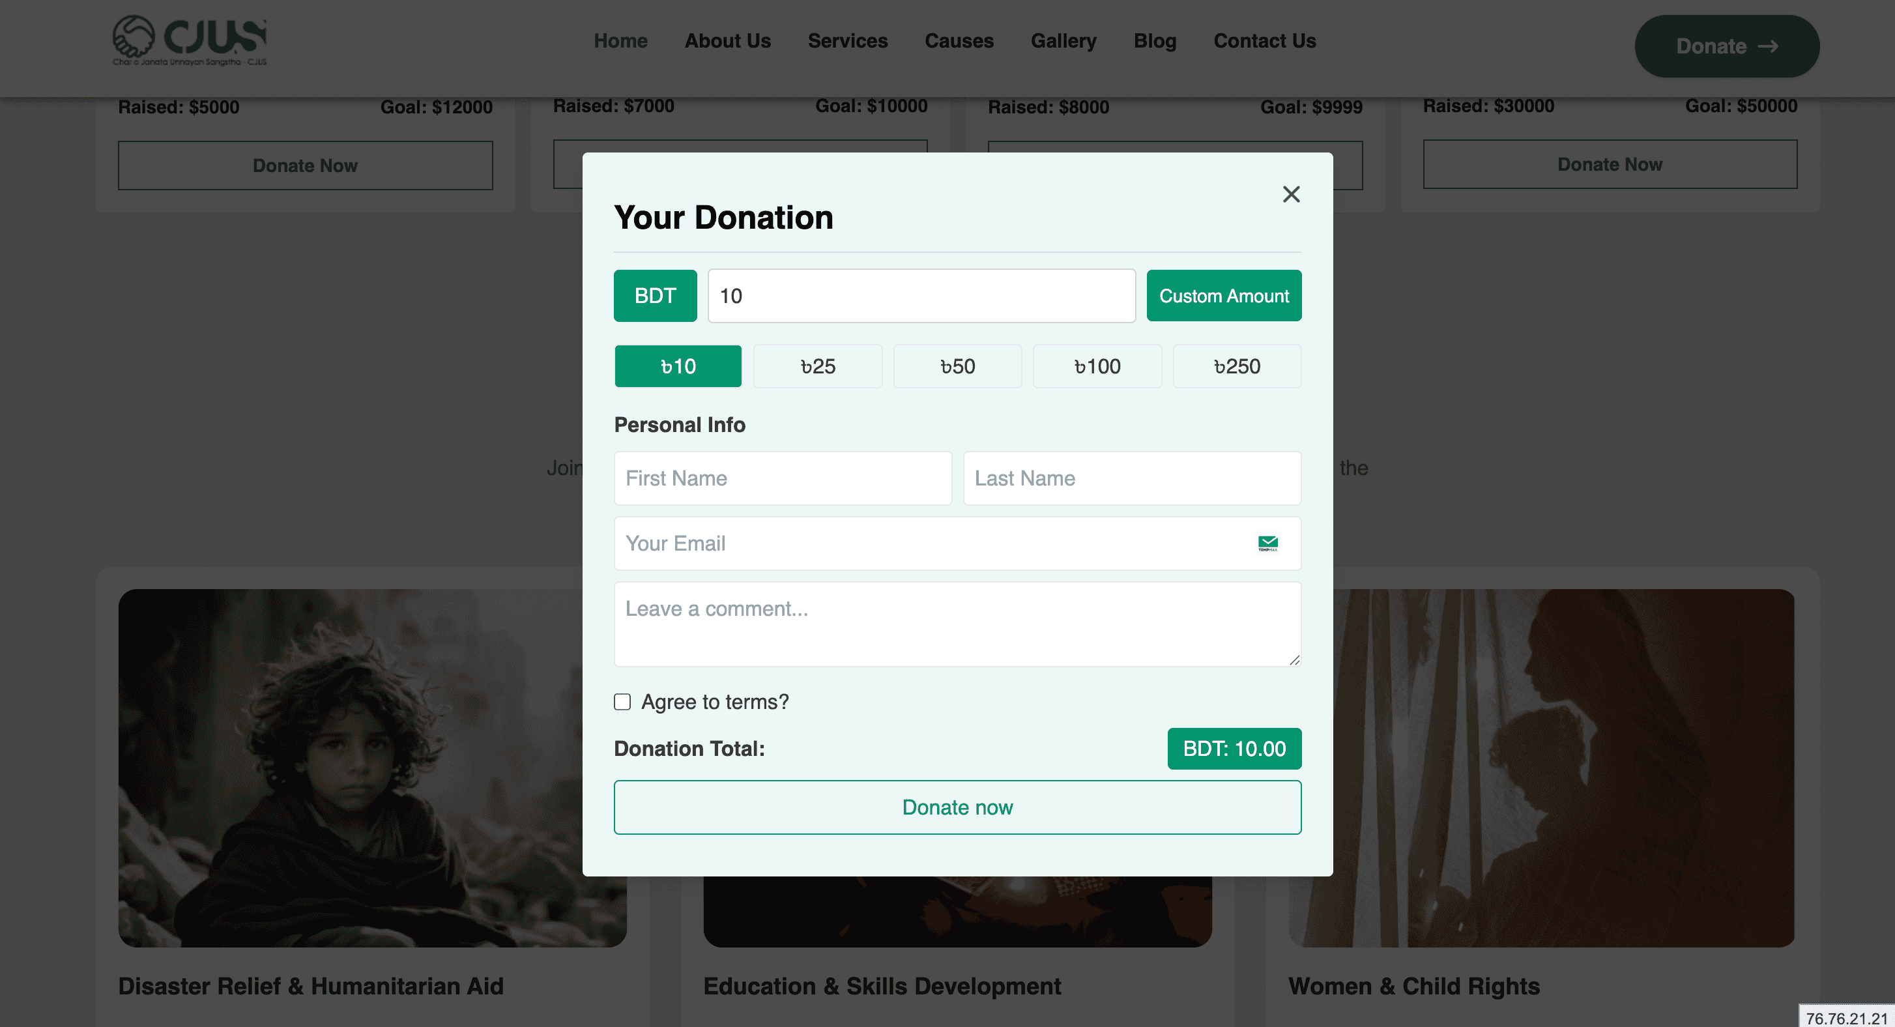The image size is (1895, 1027).
Task: Click the BDT currency button
Action: click(x=655, y=296)
